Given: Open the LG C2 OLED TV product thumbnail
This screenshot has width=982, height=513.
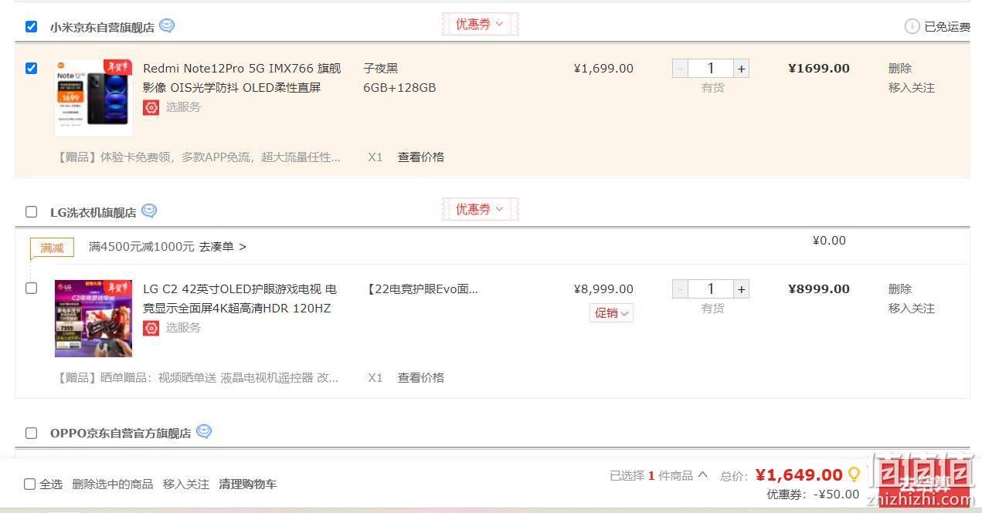Looking at the screenshot, I should tap(93, 319).
